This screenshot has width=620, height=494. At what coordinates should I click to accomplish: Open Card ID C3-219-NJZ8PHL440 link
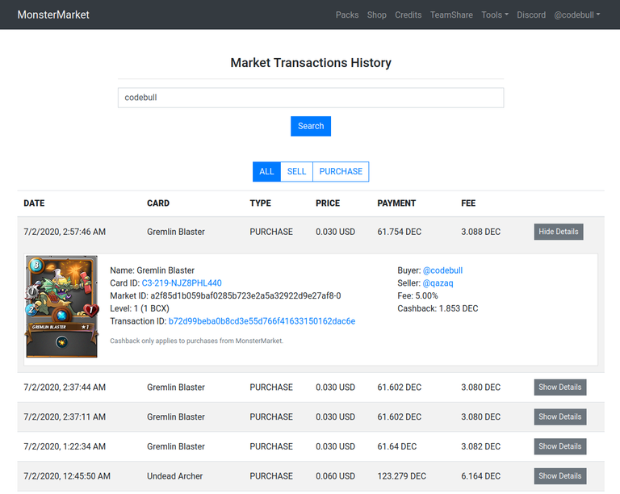tap(182, 283)
